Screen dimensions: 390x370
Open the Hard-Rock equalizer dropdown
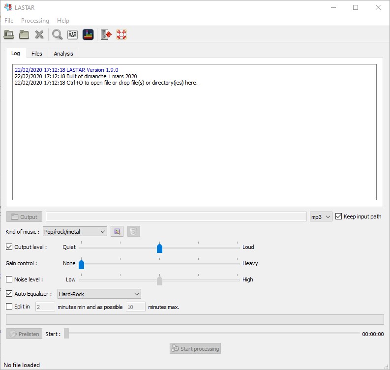[x=99, y=294]
